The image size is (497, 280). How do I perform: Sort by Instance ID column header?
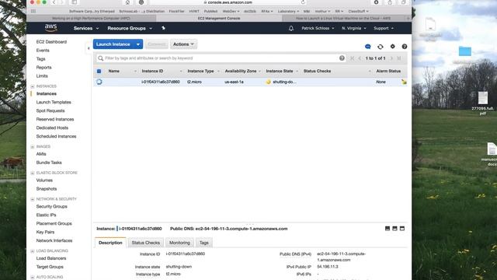coord(152,71)
